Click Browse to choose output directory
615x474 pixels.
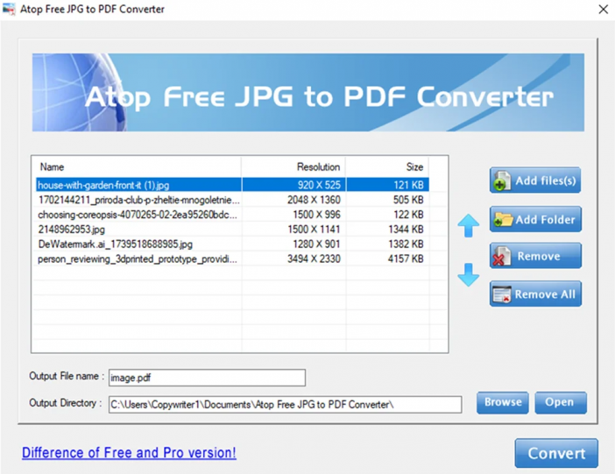coord(503,402)
